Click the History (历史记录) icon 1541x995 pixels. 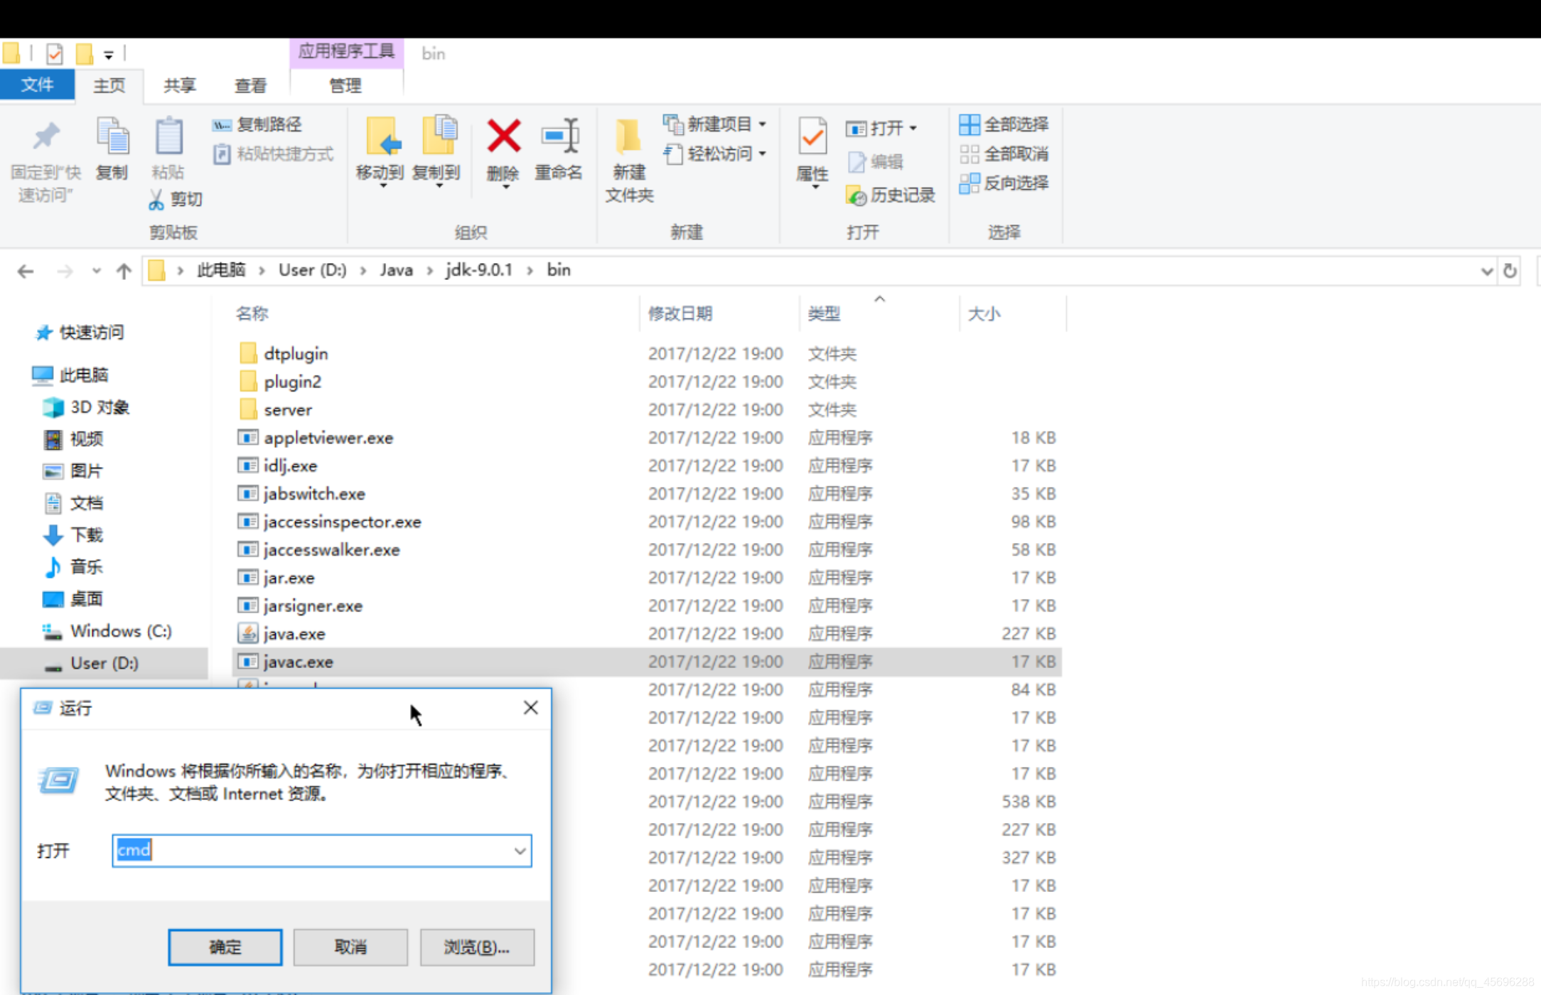point(856,195)
